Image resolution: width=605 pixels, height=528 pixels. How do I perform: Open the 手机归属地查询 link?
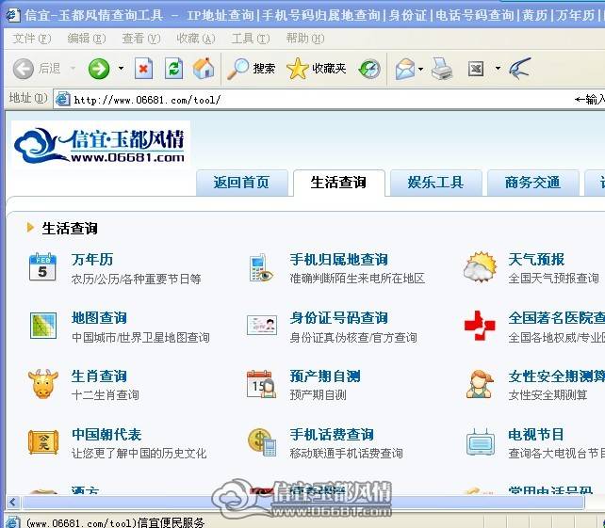tap(338, 260)
